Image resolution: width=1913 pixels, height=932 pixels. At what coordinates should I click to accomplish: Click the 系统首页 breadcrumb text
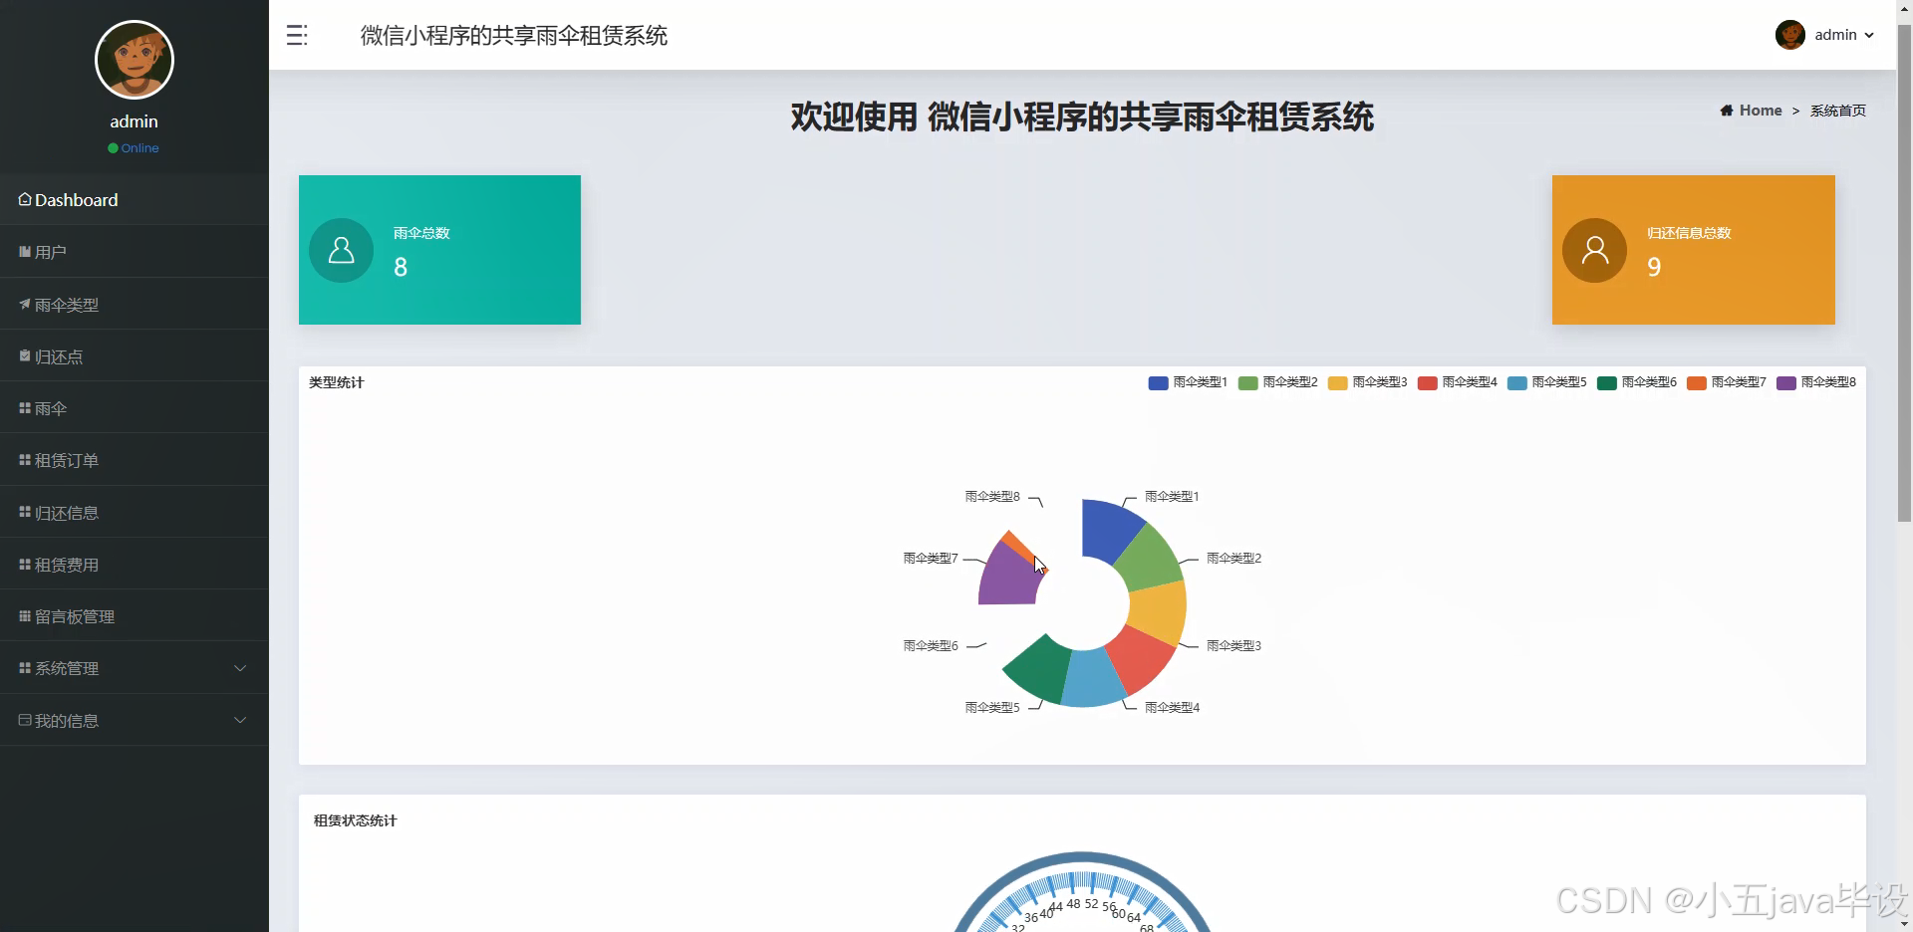[1838, 111]
